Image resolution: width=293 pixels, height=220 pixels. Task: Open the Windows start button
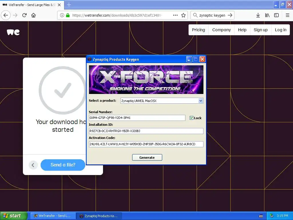click(x=14, y=216)
